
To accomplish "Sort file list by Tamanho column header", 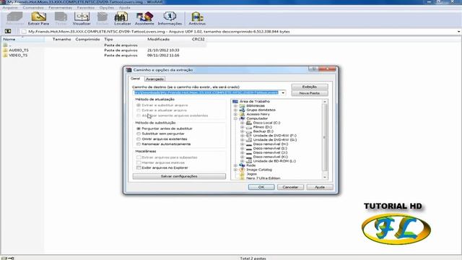I will tap(61, 39).
